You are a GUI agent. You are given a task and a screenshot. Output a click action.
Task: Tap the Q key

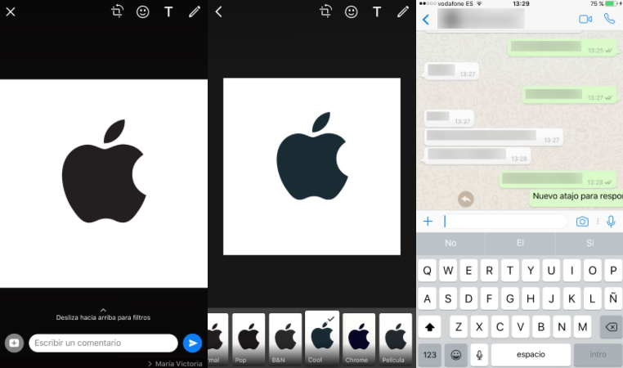pyautogui.click(x=427, y=270)
